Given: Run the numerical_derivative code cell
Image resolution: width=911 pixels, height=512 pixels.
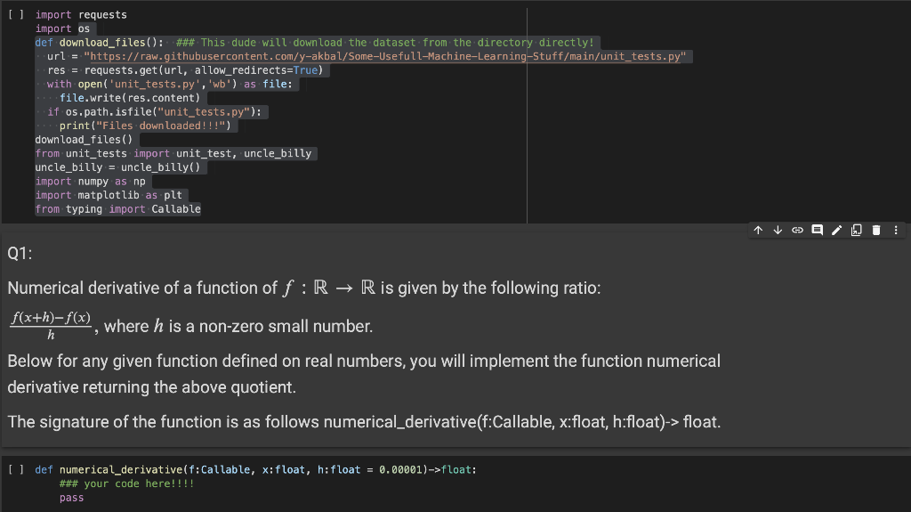Looking at the screenshot, I should point(16,469).
